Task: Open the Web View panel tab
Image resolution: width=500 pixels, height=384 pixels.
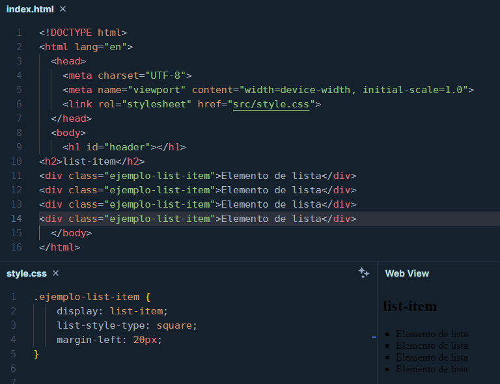Action: coord(407,273)
